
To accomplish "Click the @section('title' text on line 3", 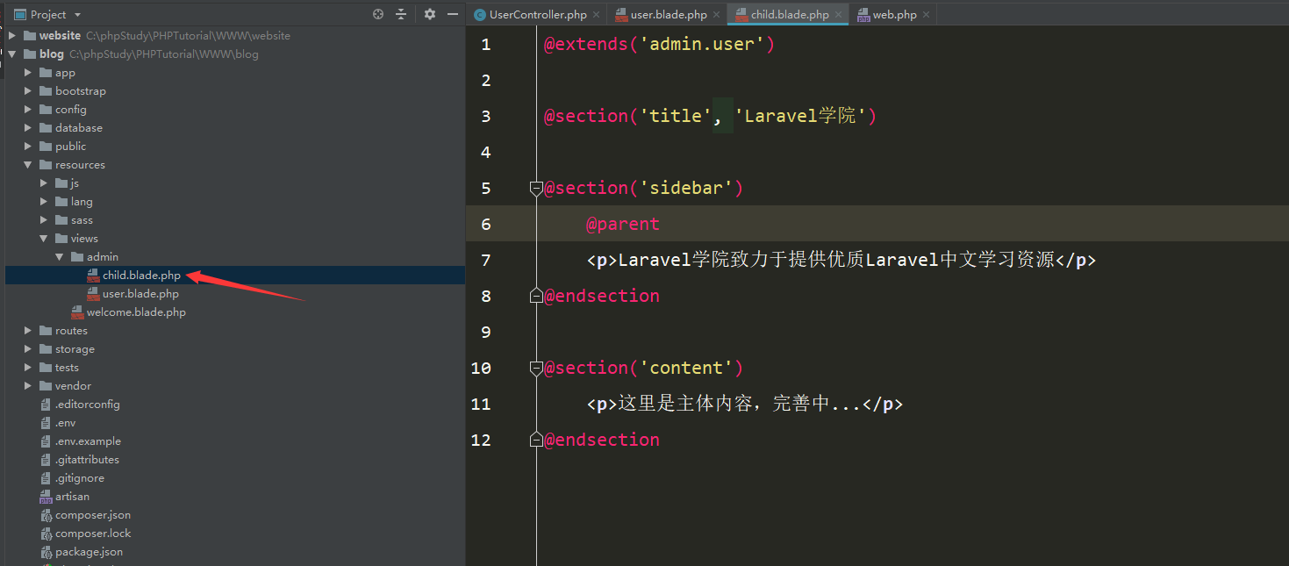I will [628, 116].
